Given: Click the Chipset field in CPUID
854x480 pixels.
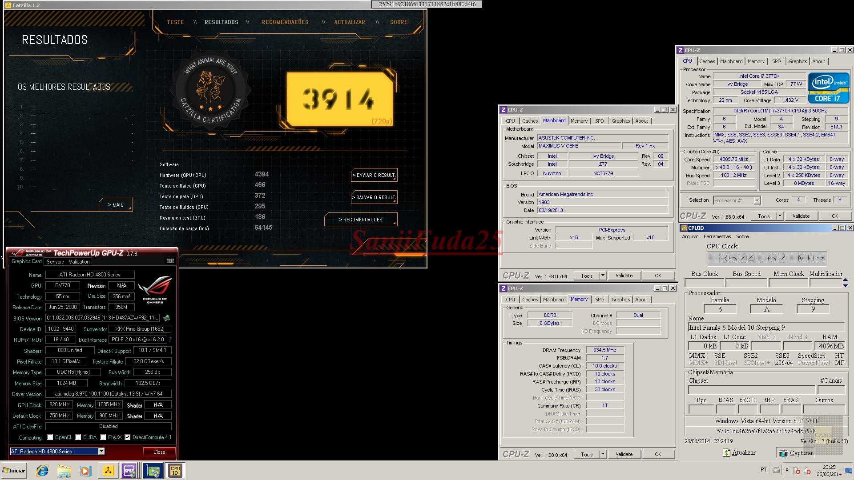Looking at the screenshot, I should pyautogui.click(x=752, y=389).
